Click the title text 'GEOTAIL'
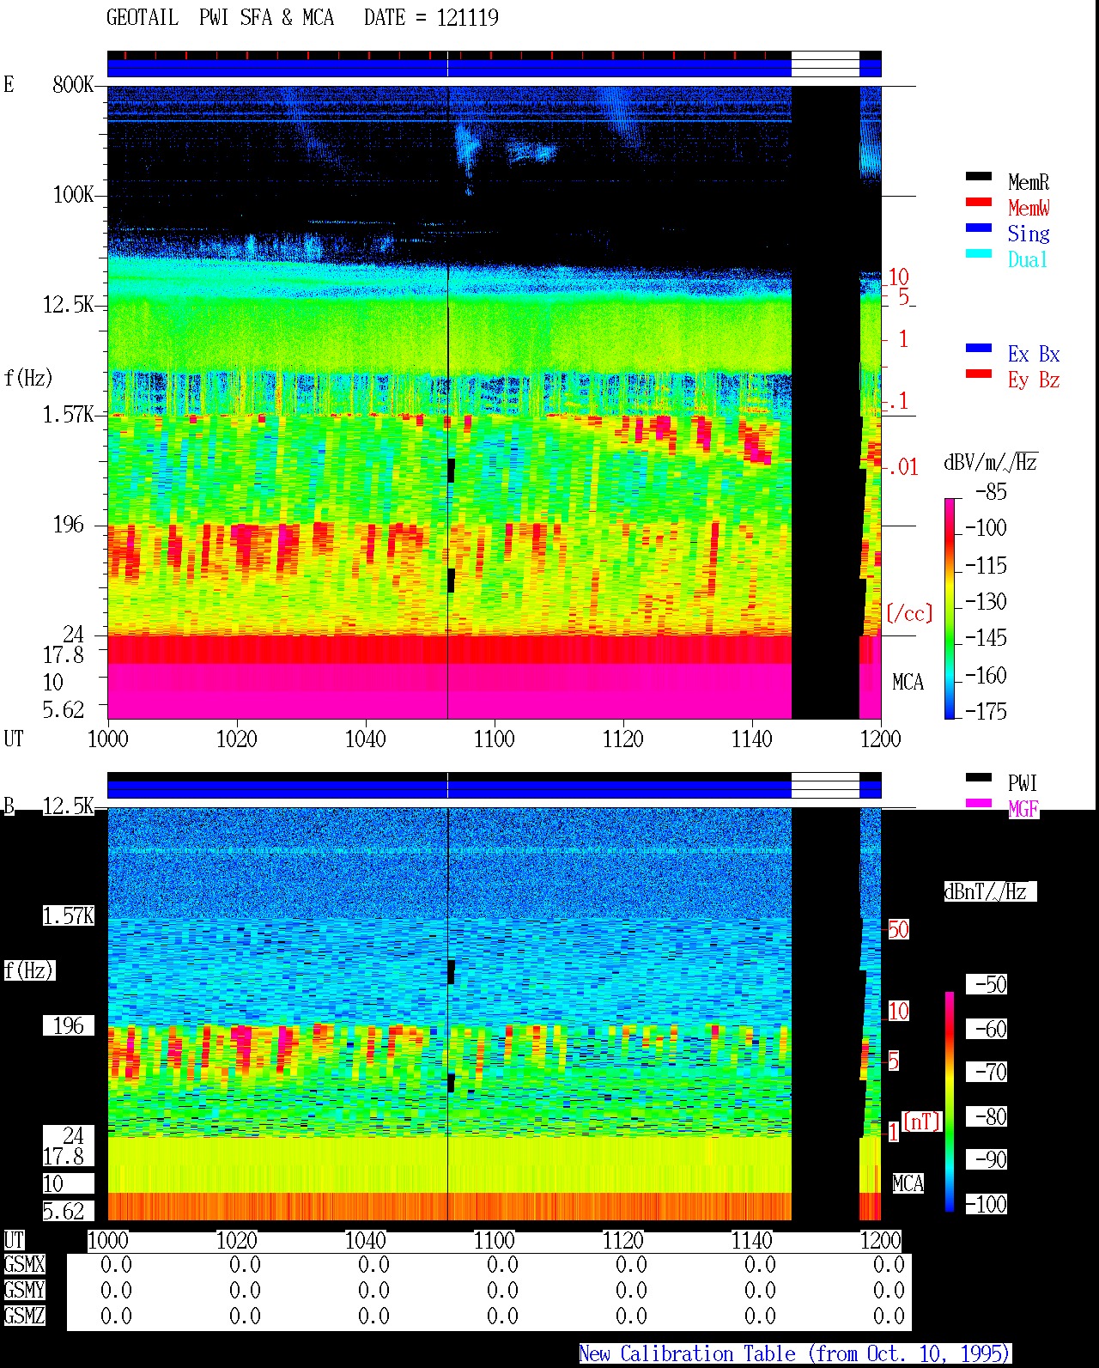This screenshot has height=1368, width=1099. pyautogui.click(x=143, y=17)
